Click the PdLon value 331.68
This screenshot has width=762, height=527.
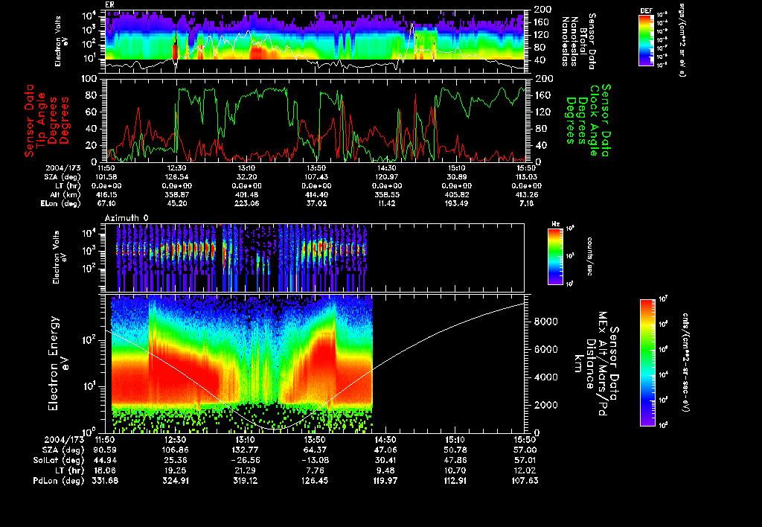click(105, 480)
